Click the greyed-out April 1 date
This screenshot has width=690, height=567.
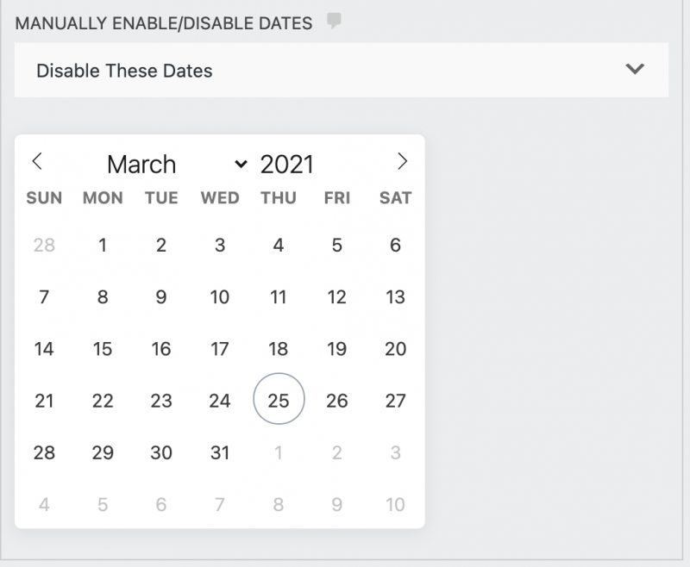(x=279, y=452)
